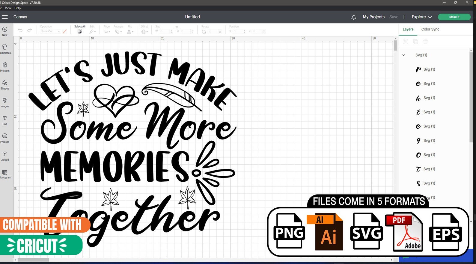
Task: Click the Undo arrow
Action: tap(20, 31)
